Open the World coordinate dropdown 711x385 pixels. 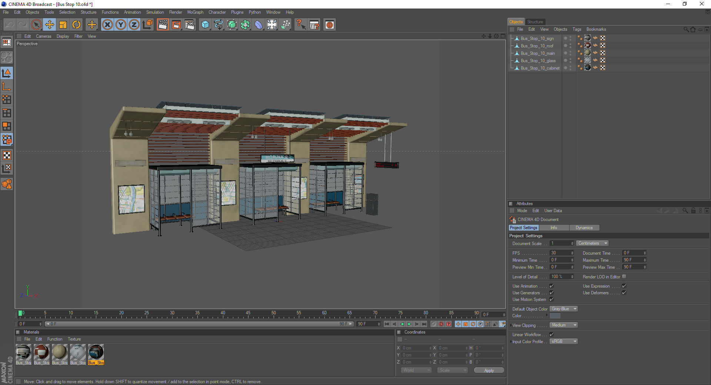click(x=416, y=370)
